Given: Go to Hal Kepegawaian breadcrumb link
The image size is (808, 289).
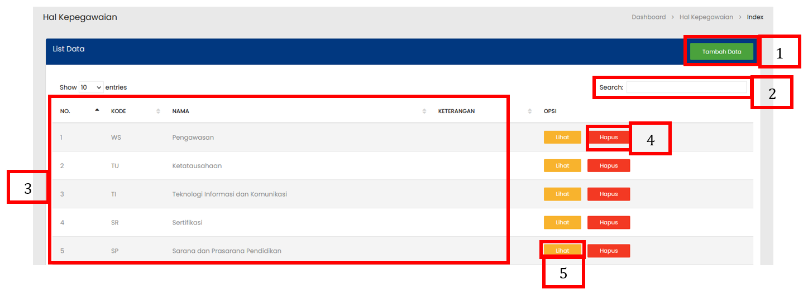Looking at the screenshot, I should click(x=706, y=17).
